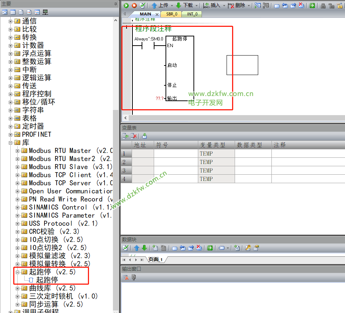Image resolution: width=345 pixels, height=313 pixels.
Task: Click the 删除 delete toolbar button
Action: point(237,6)
